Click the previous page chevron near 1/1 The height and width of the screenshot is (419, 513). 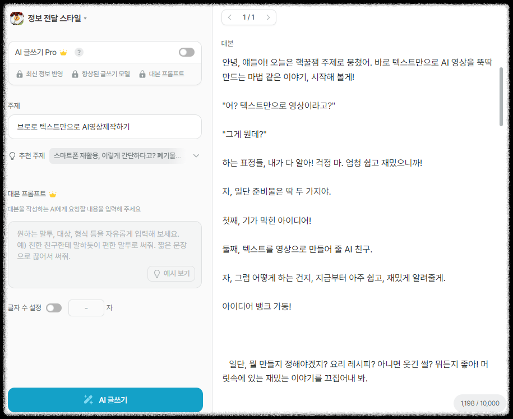[230, 17]
